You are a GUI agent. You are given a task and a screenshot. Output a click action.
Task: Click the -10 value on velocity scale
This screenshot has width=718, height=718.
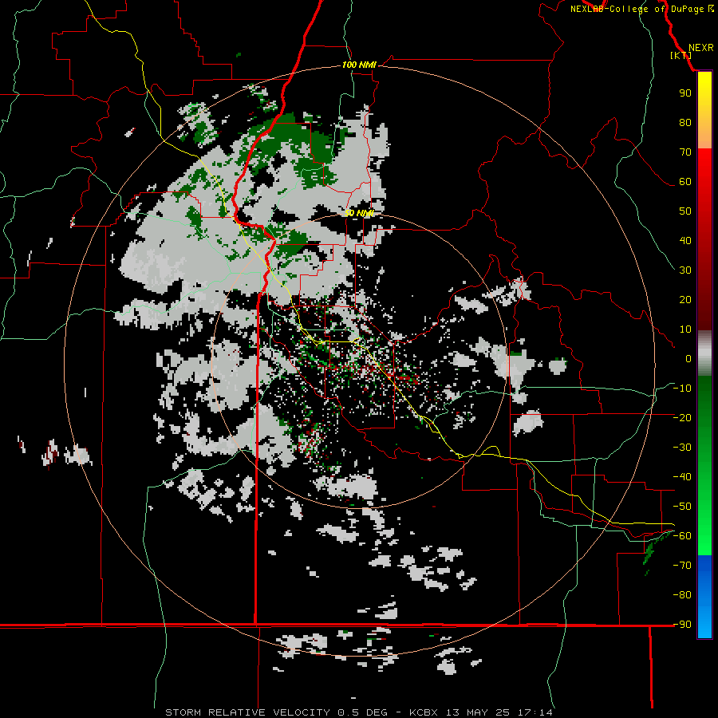click(x=682, y=389)
